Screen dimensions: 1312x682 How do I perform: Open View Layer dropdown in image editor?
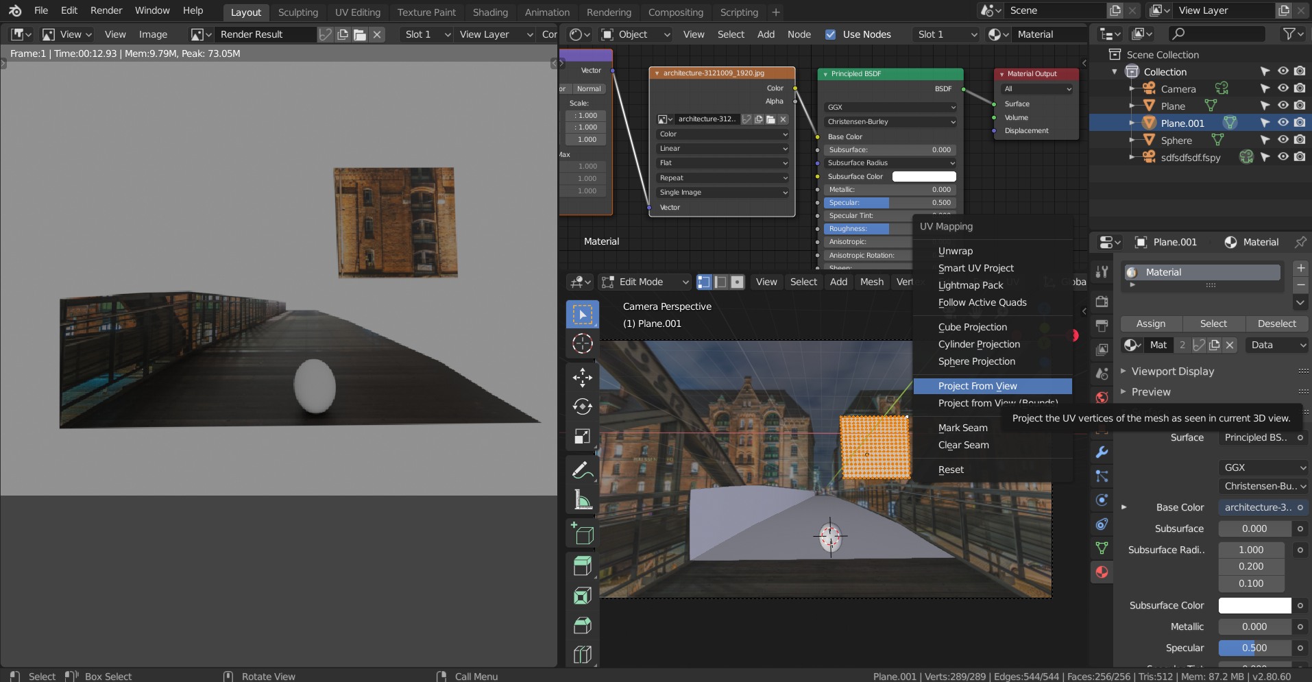(x=495, y=34)
